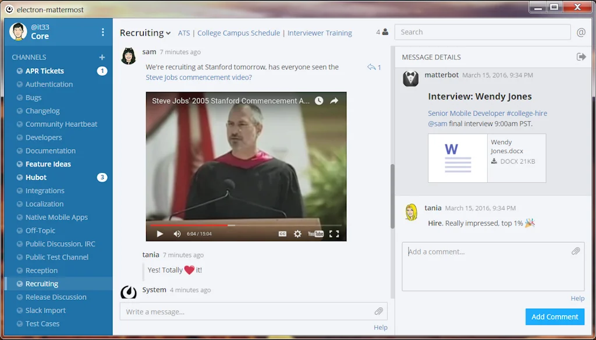This screenshot has height=340, width=596.
Task: Reply to sam's message using the reply arrow
Action: coord(372,68)
